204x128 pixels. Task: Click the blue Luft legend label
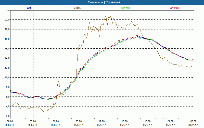click(x=29, y=8)
